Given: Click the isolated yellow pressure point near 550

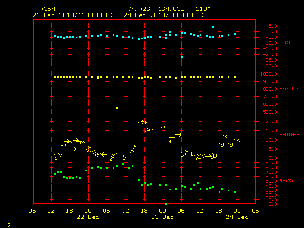Looking at the screenshot, I should tap(117, 108).
